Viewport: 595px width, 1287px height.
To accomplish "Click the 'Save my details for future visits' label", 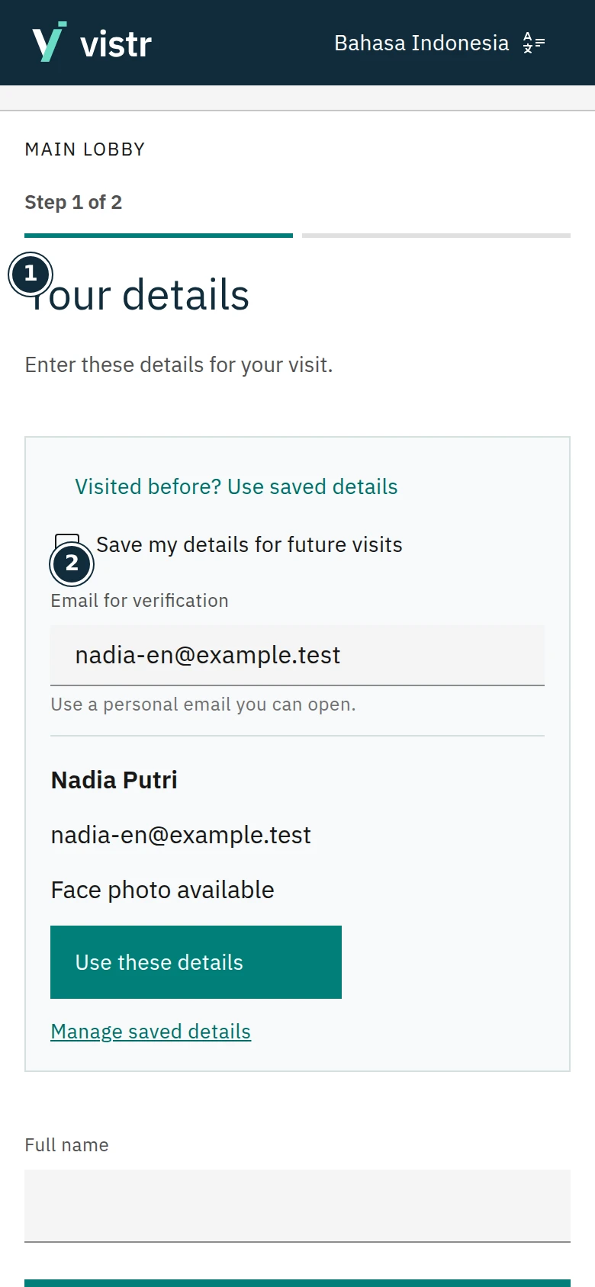I will (249, 544).
